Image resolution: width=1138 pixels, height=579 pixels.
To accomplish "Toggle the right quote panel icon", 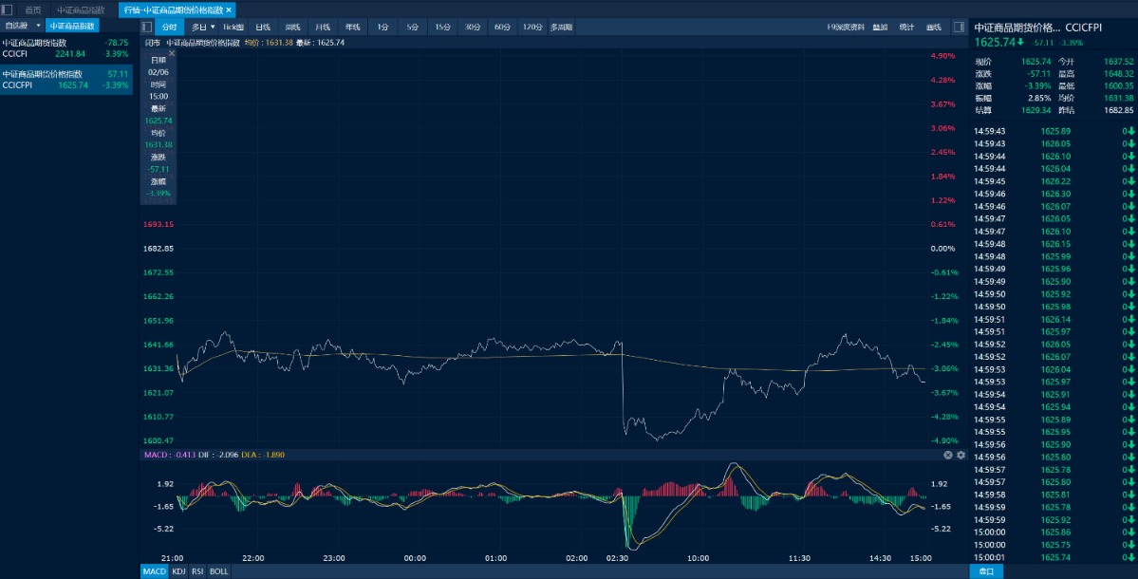I will [959, 27].
